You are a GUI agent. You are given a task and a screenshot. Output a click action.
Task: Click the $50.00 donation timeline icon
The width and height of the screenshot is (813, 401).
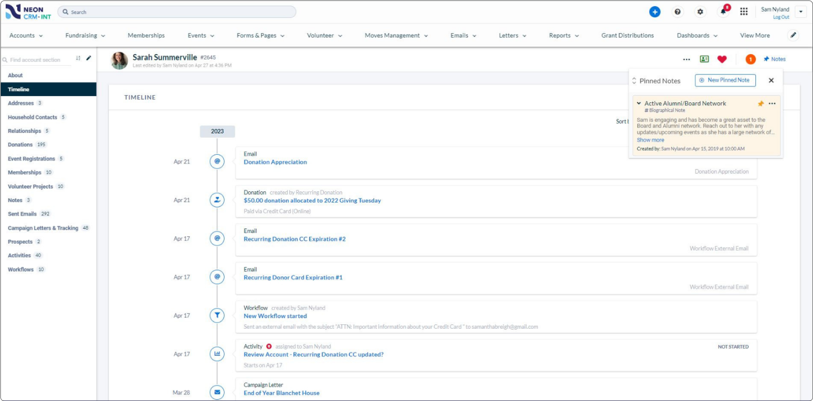click(217, 200)
